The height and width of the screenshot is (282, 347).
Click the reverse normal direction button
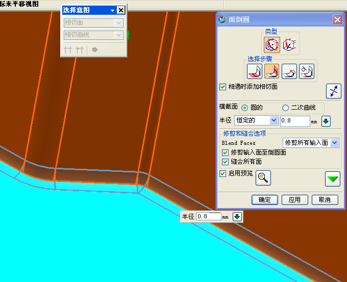pos(334,91)
